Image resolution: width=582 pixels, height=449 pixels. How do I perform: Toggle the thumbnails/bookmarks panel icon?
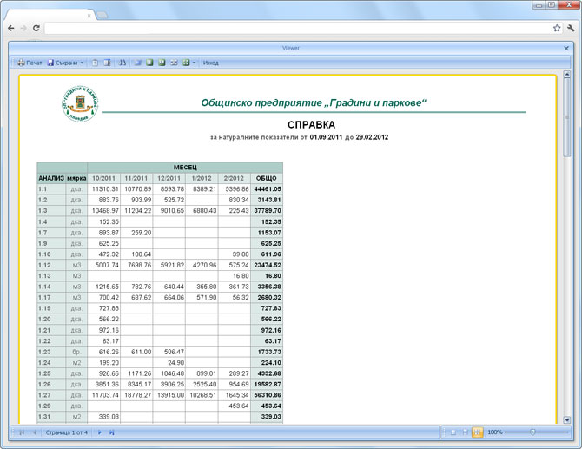click(x=107, y=63)
